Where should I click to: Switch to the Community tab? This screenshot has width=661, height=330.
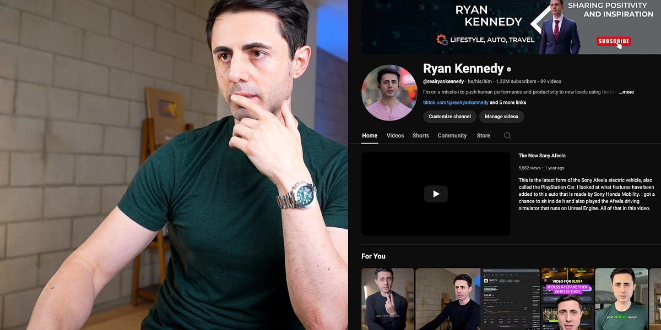tap(452, 135)
